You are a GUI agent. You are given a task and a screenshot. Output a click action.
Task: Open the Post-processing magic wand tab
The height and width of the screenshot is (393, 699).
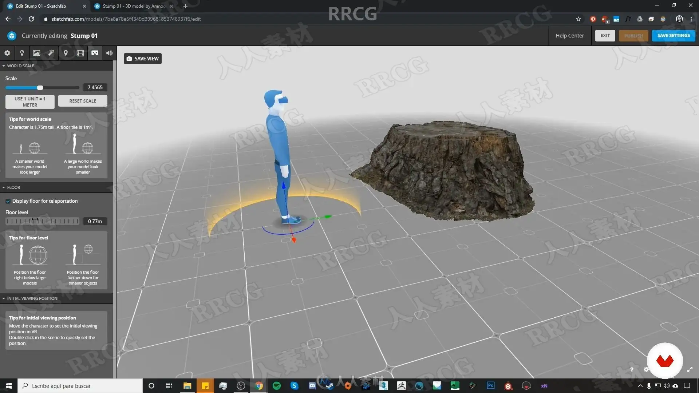[51, 53]
